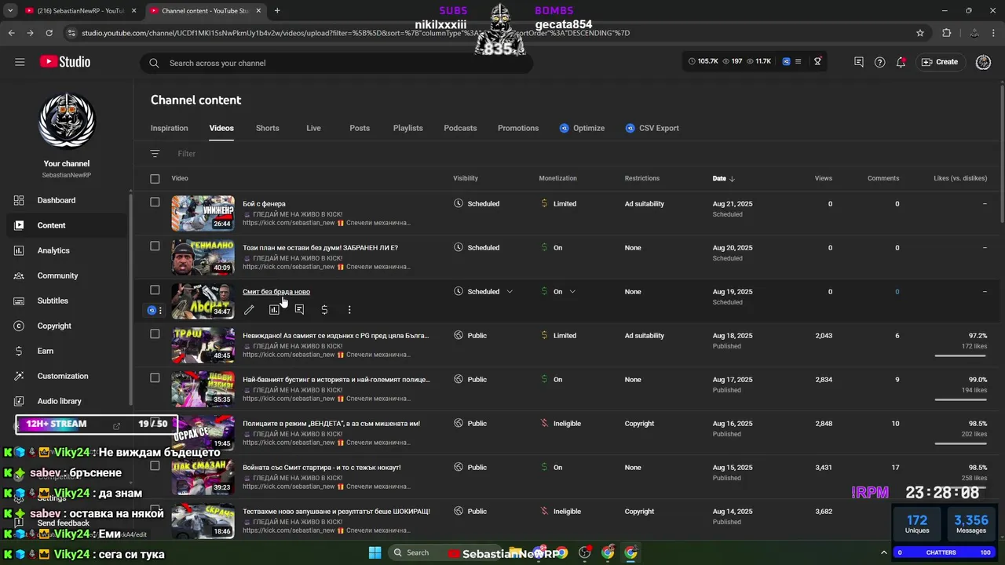
Task: Switch to the Promotions tab
Action: tap(518, 128)
